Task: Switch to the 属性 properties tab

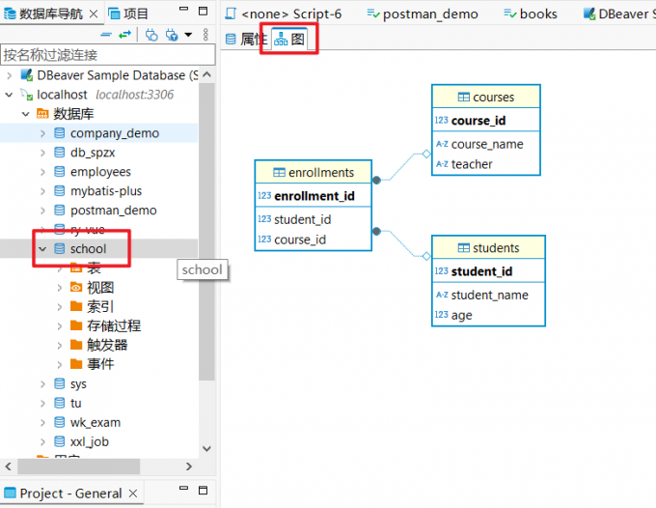Action: pyautogui.click(x=246, y=39)
